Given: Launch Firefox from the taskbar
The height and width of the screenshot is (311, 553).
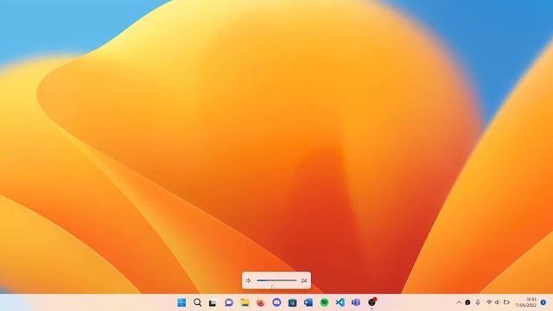Looking at the screenshot, I should click(261, 302).
